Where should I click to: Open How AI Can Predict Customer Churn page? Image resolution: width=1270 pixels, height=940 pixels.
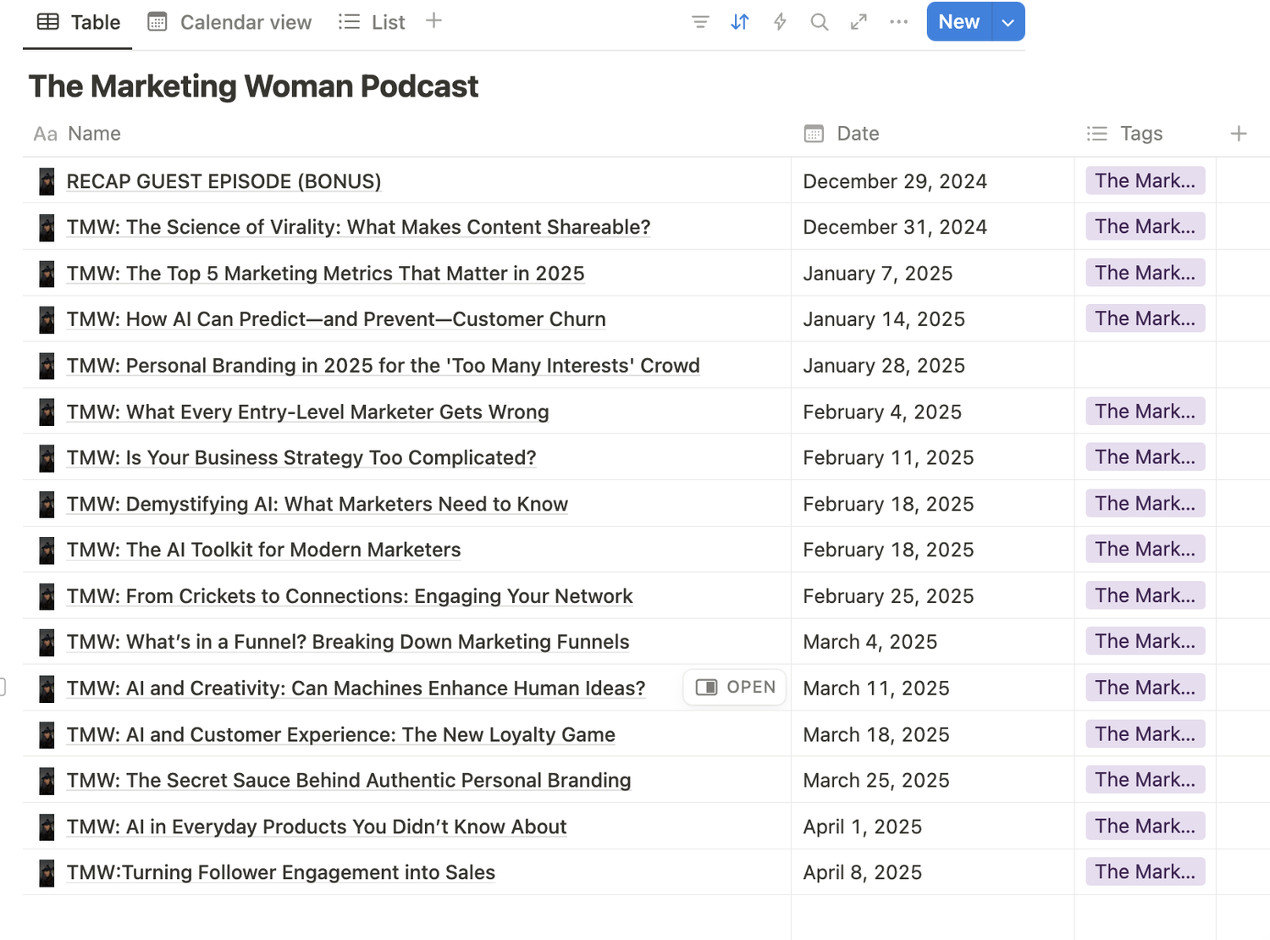pyautogui.click(x=336, y=319)
